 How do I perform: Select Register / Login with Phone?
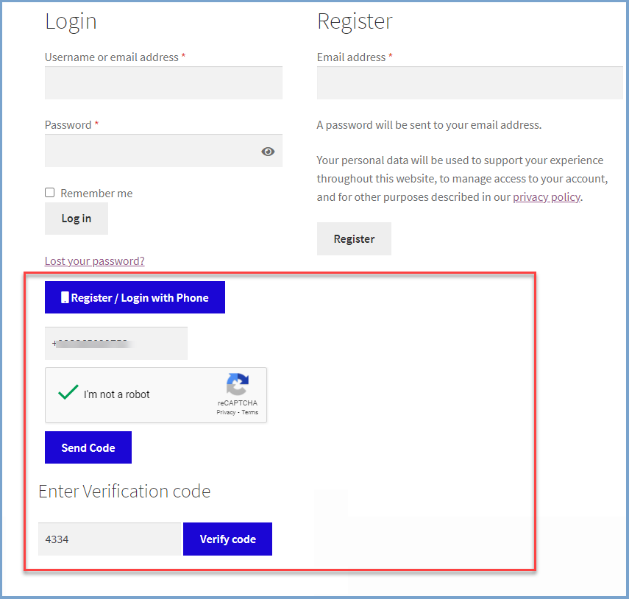(135, 297)
